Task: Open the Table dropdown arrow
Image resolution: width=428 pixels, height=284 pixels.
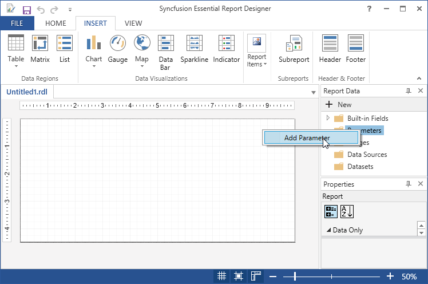Action: (x=16, y=66)
